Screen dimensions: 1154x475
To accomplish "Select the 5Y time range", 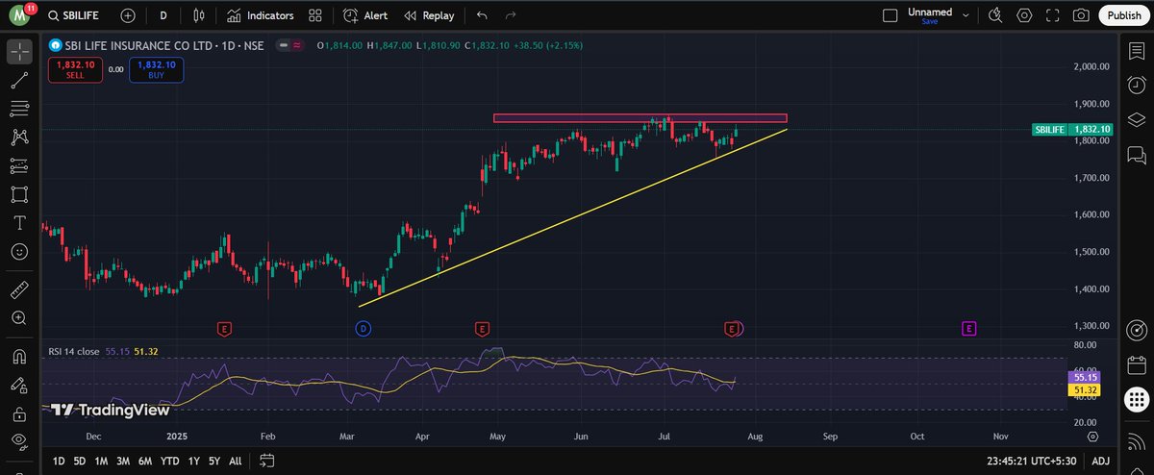I will tap(214, 461).
